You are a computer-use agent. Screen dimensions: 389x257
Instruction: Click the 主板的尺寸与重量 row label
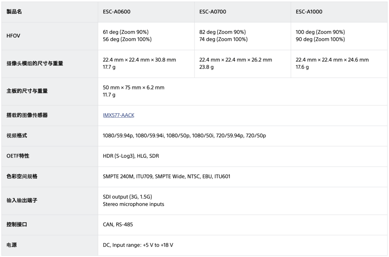(x=27, y=91)
